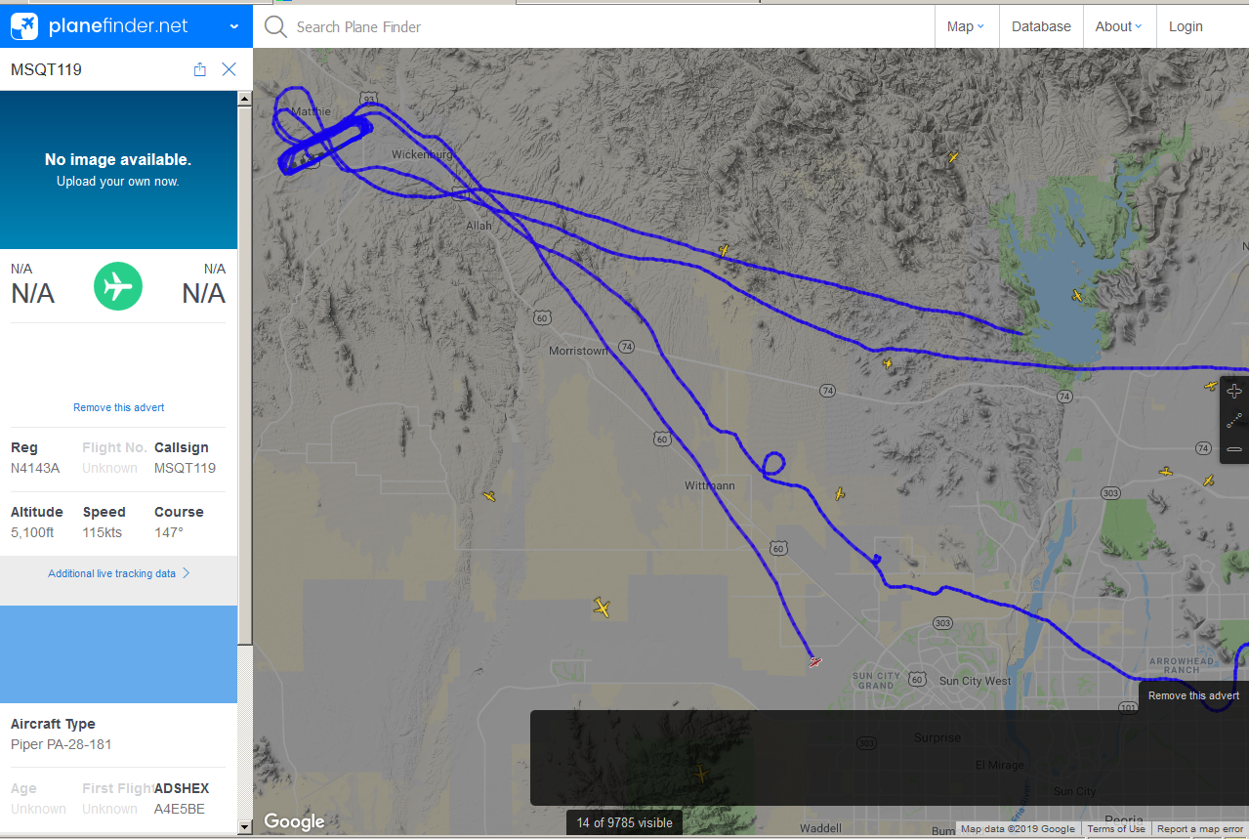Viewport: 1249px width, 839px height.
Task: Open Terms of Use link
Action: 1116,829
